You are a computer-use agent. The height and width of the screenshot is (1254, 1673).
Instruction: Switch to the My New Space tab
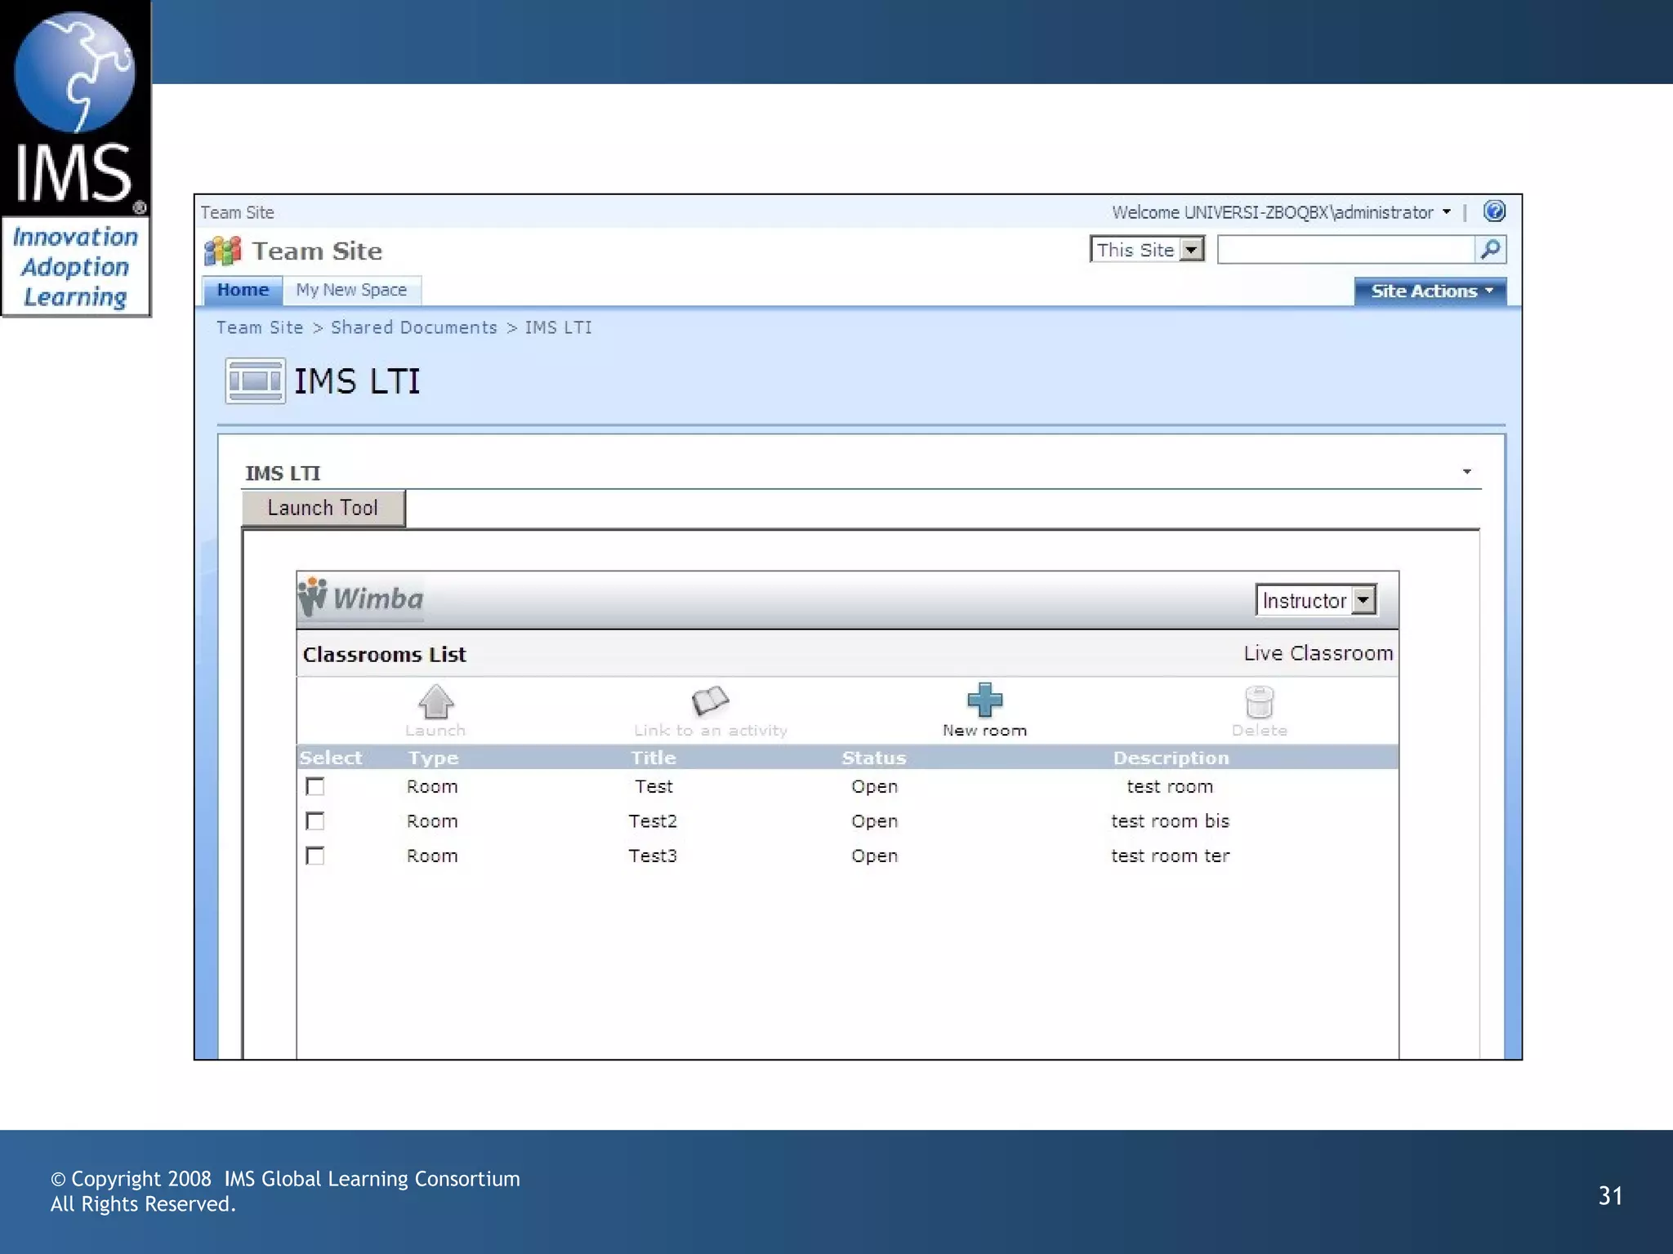click(351, 290)
